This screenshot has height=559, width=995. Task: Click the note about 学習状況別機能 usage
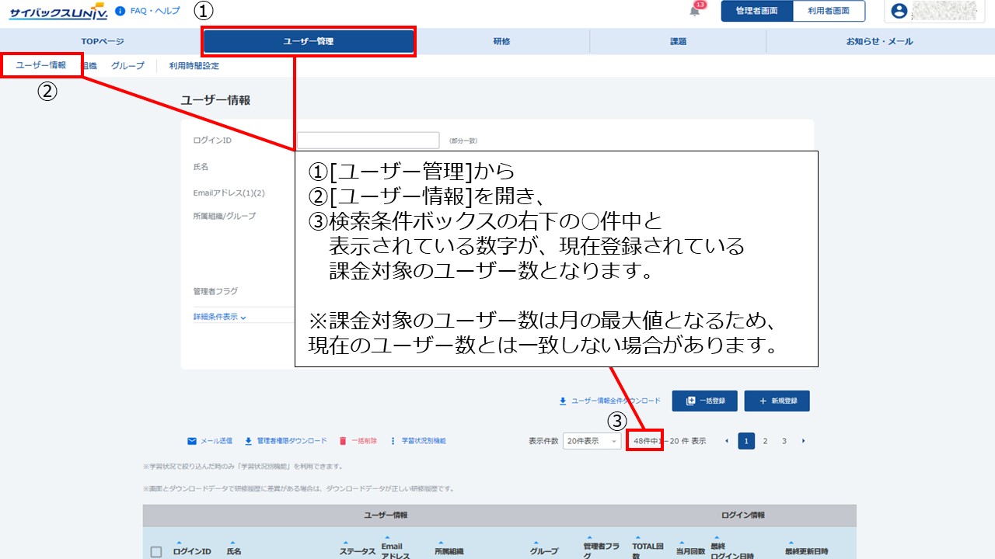(243, 467)
